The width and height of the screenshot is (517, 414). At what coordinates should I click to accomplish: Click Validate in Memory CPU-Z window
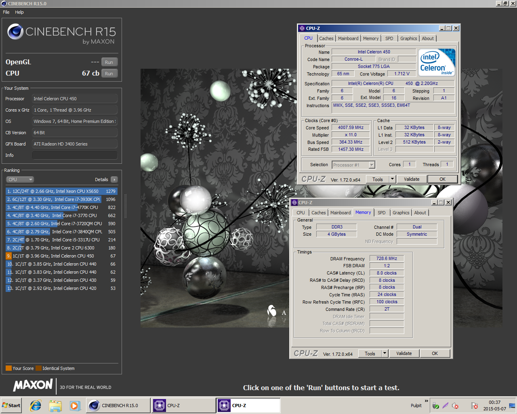(404, 353)
